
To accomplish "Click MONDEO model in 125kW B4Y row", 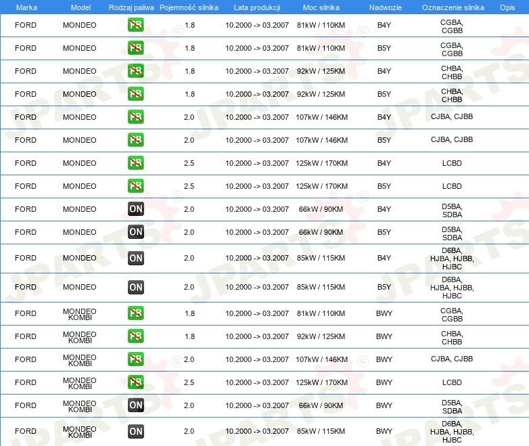I will click(x=80, y=163).
